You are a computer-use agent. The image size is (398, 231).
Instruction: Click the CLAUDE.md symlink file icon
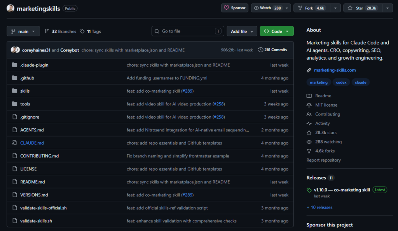[14, 143]
